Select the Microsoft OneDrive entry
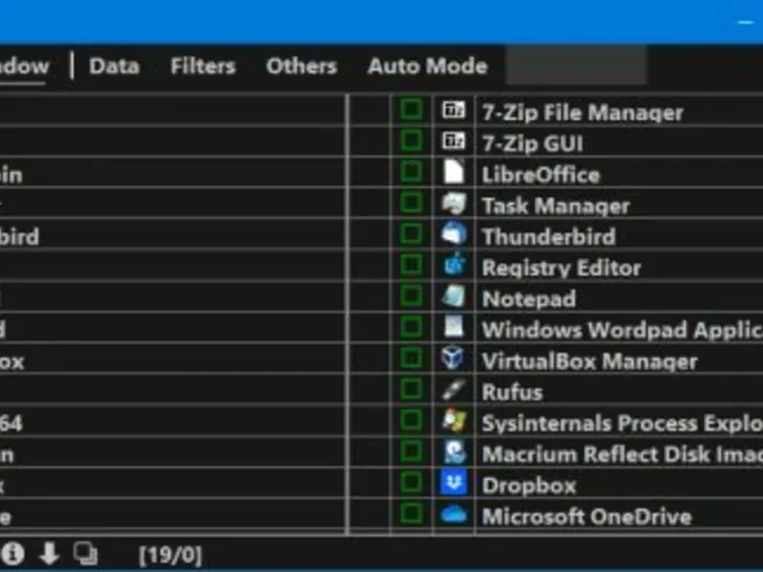This screenshot has height=572, width=763. (587, 517)
